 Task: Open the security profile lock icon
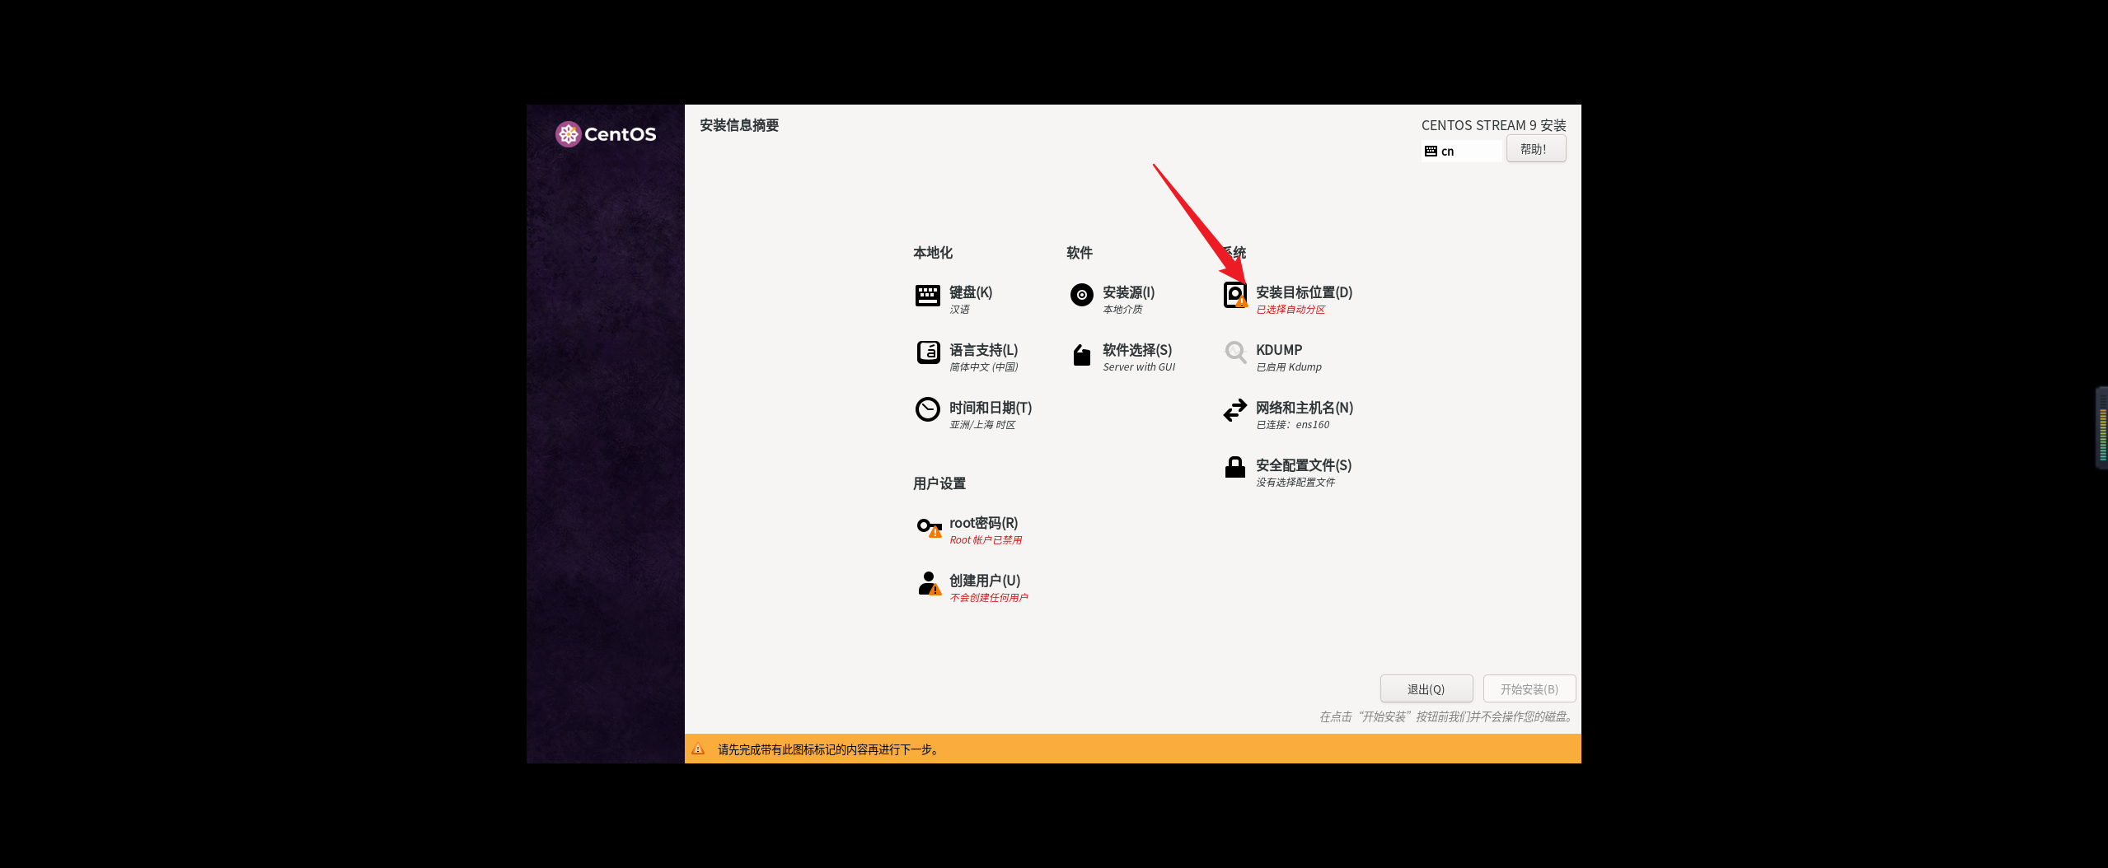(x=1234, y=467)
